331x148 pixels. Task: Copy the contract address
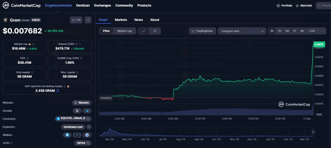[88, 119]
